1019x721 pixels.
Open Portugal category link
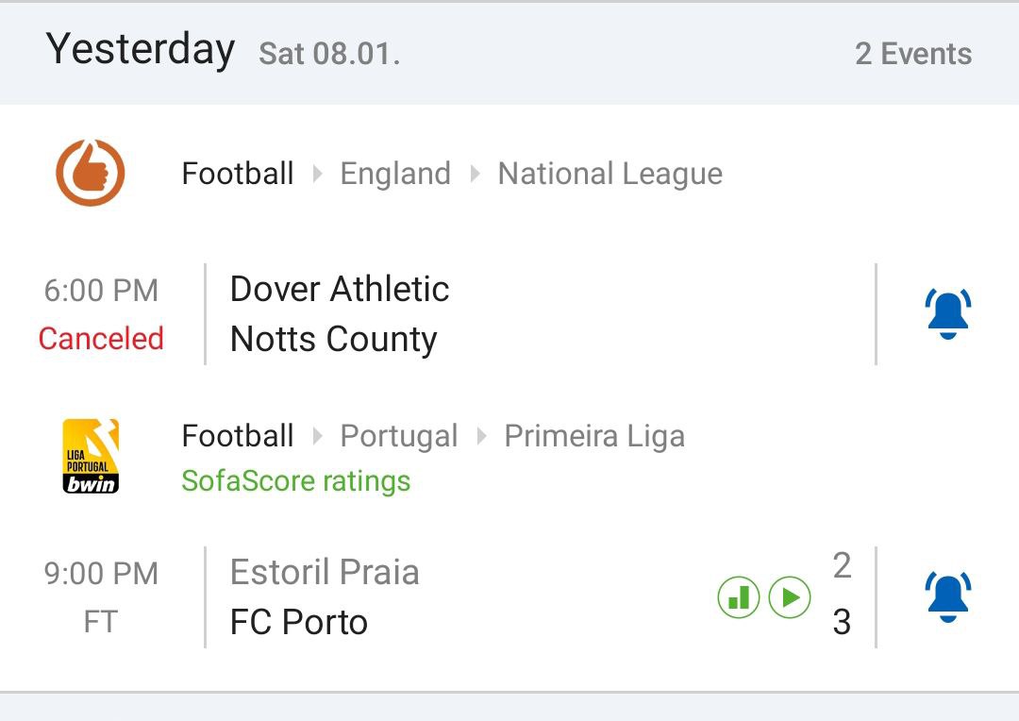point(398,436)
